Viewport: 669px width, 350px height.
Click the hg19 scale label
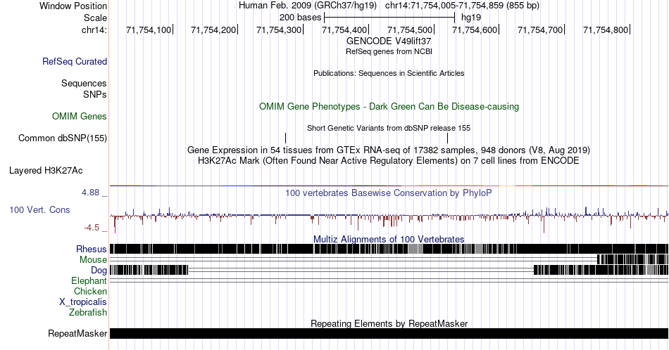[471, 18]
